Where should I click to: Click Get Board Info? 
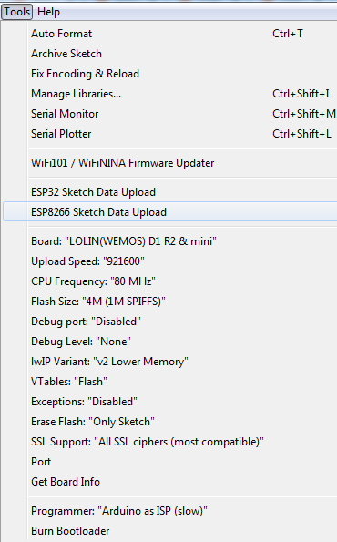click(x=169, y=482)
